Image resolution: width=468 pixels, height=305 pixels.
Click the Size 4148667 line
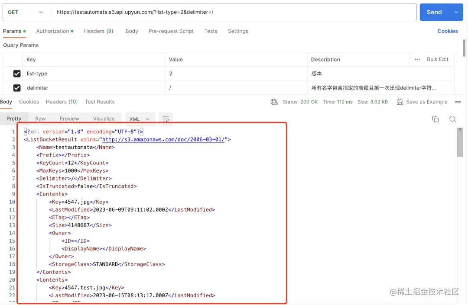pyautogui.click(x=80, y=225)
